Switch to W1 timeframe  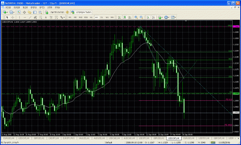107,17
